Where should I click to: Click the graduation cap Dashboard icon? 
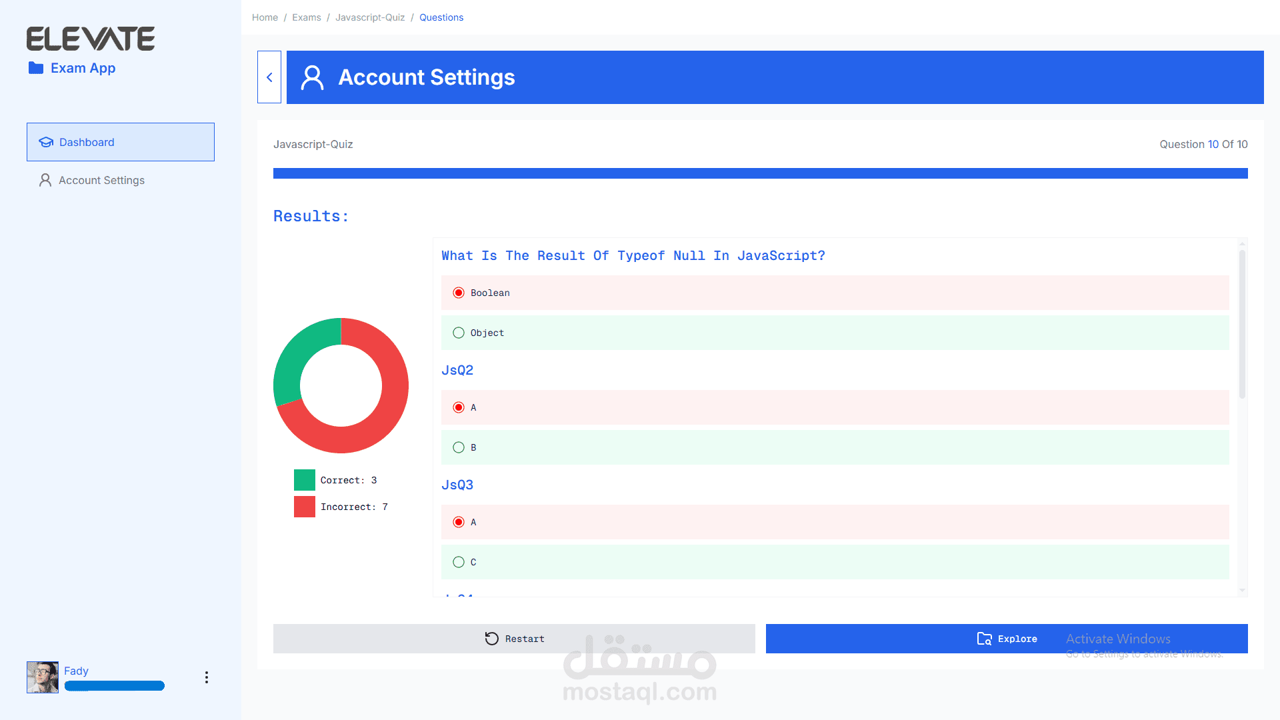pos(46,142)
